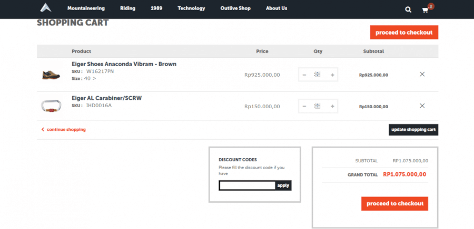Screen dimensions: 474x229
Task: Increase quantity of Eiger Shoes Anaconda
Action: coord(332,75)
